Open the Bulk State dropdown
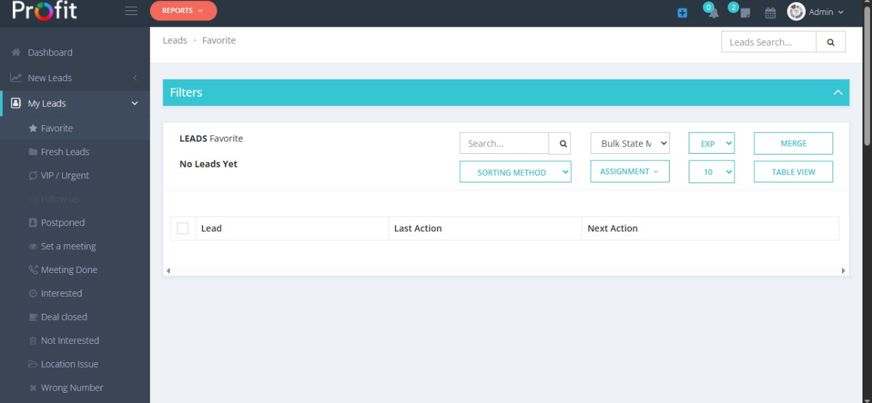The image size is (872, 403). click(629, 144)
